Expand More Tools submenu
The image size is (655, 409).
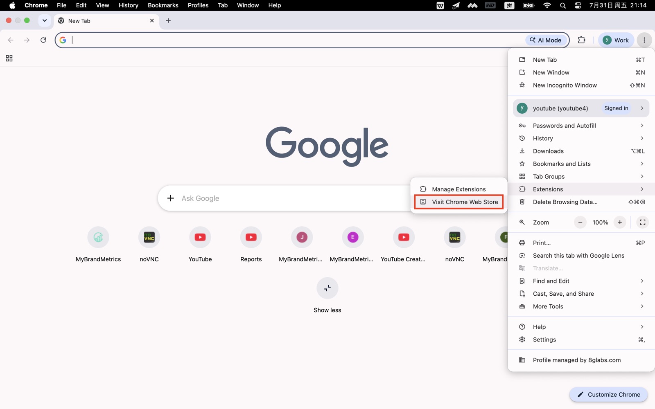(x=581, y=306)
